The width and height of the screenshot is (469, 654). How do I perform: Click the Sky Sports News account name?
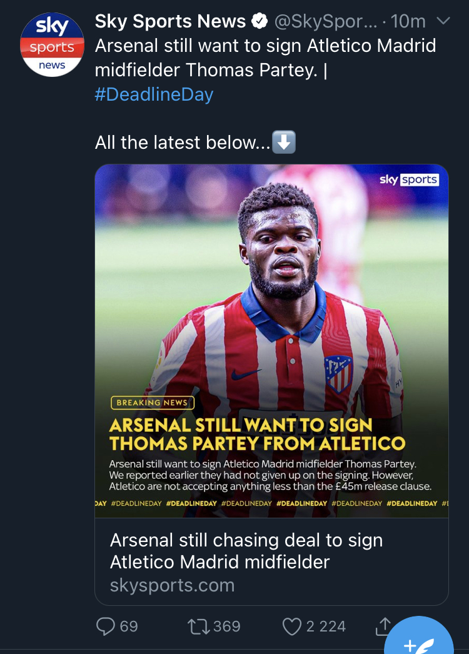coord(170,22)
